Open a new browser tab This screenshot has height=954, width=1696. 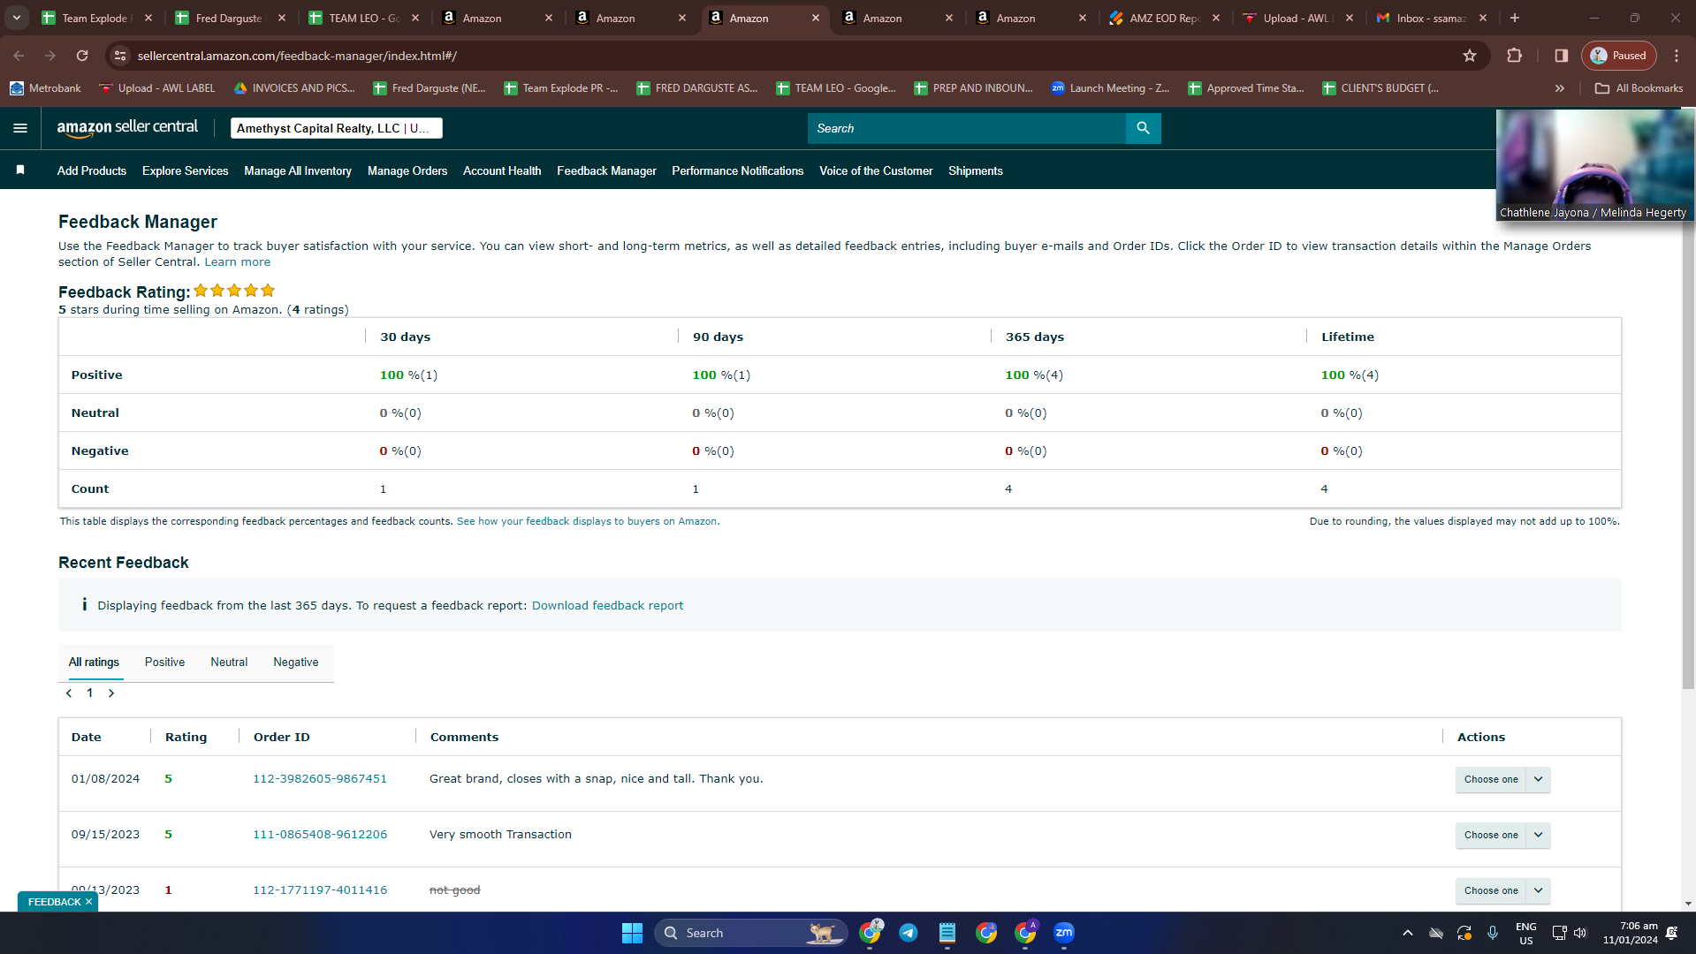click(1515, 18)
